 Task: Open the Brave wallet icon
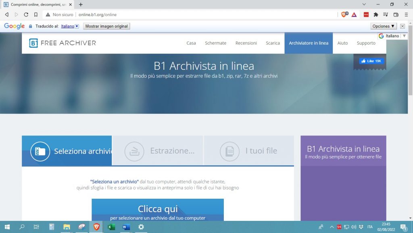(x=395, y=14)
